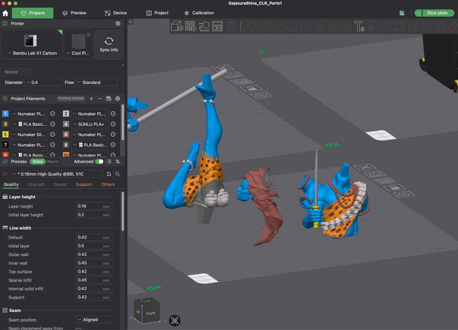This screenshot has height=330, width=458.
Task: Click the Add plate grid icon
Action: 190,26
